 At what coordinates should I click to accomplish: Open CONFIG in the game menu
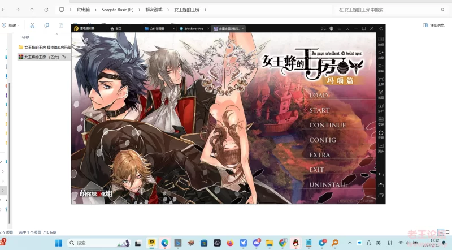pos(323,140)
